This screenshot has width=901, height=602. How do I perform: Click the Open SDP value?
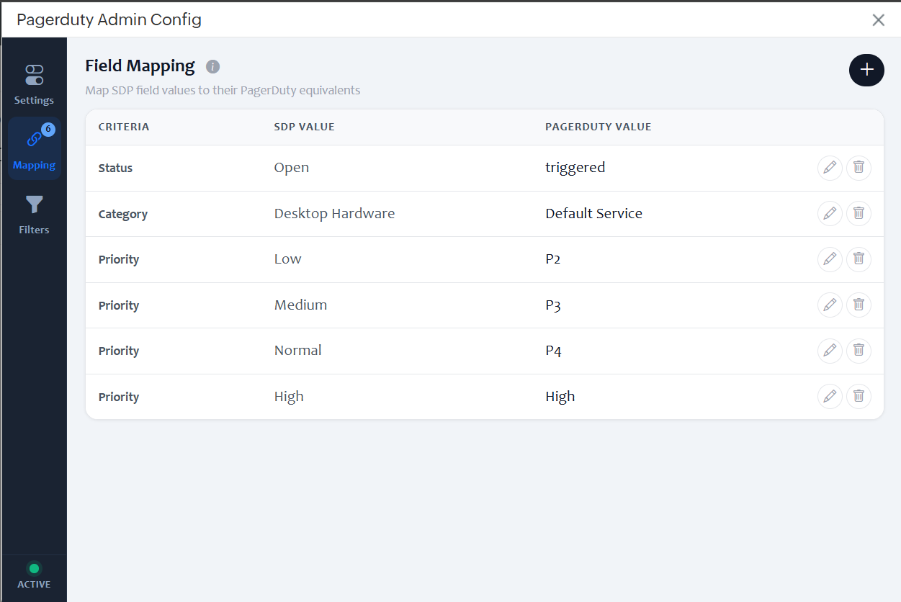pyautogui.click(x=292, y=168)
